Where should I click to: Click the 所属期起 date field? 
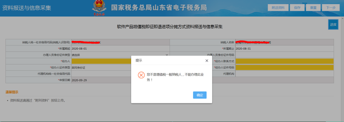coord(120,49)
